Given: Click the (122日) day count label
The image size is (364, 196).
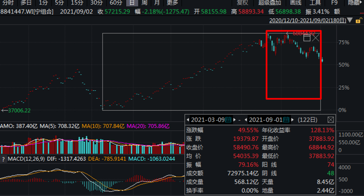Looking at the screenshot, I should (308, 120).
